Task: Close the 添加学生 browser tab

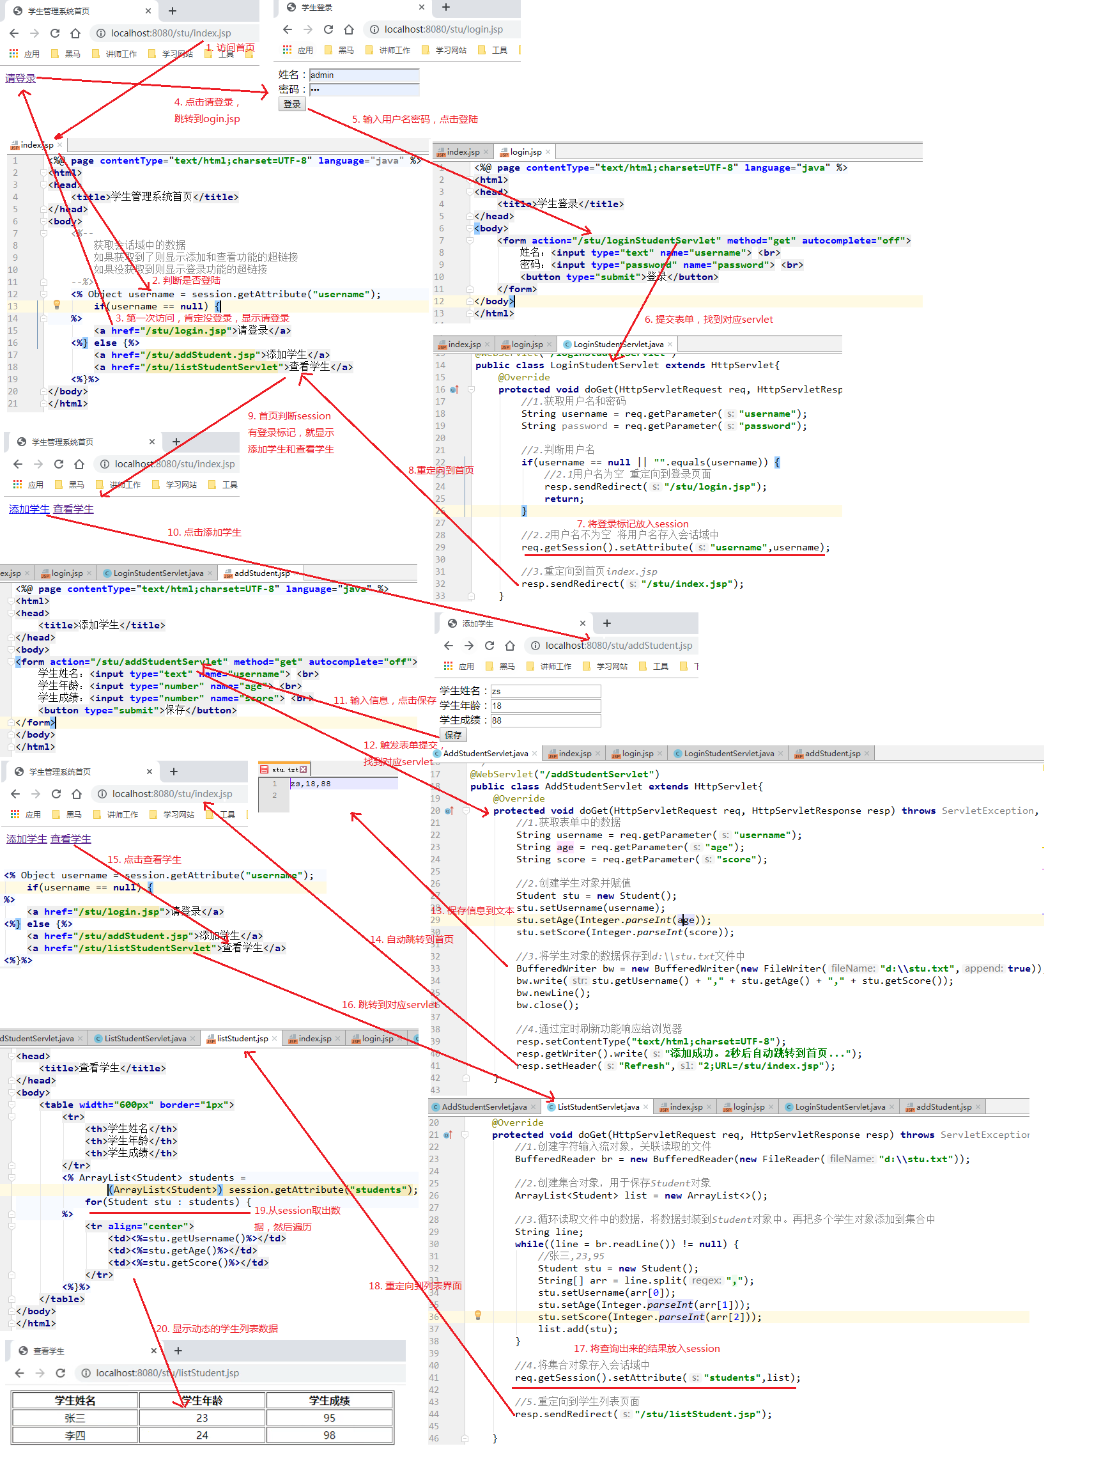Action: coord(583,623)
